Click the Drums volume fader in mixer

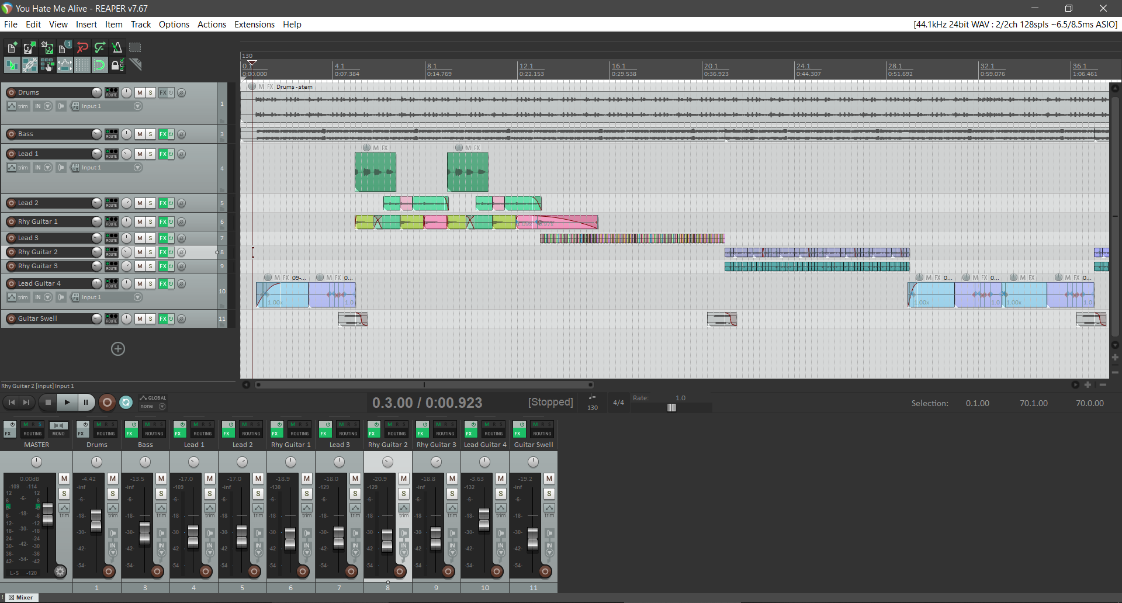96,520
